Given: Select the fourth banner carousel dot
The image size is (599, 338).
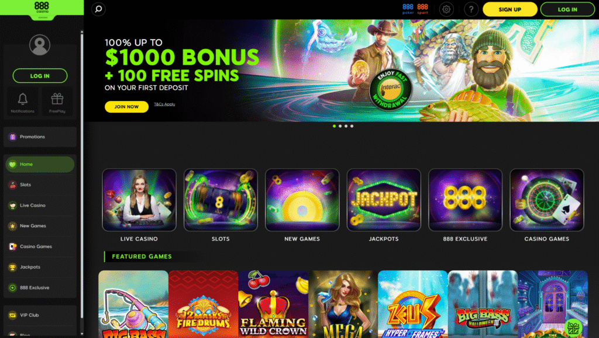Looking at the screenshot, I should [x=352, y=126].
